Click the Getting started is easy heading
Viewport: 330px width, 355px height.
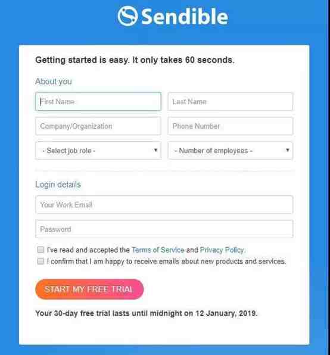coord(135,60)
